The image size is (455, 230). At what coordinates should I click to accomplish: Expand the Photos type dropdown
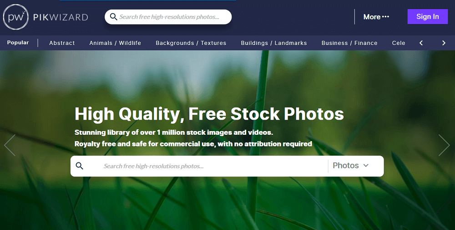coord(350,166)
